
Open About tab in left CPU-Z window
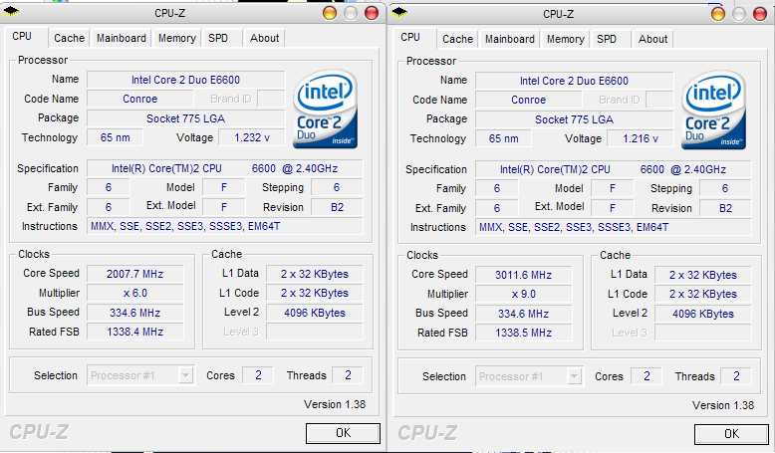click(x=264, y=38)
